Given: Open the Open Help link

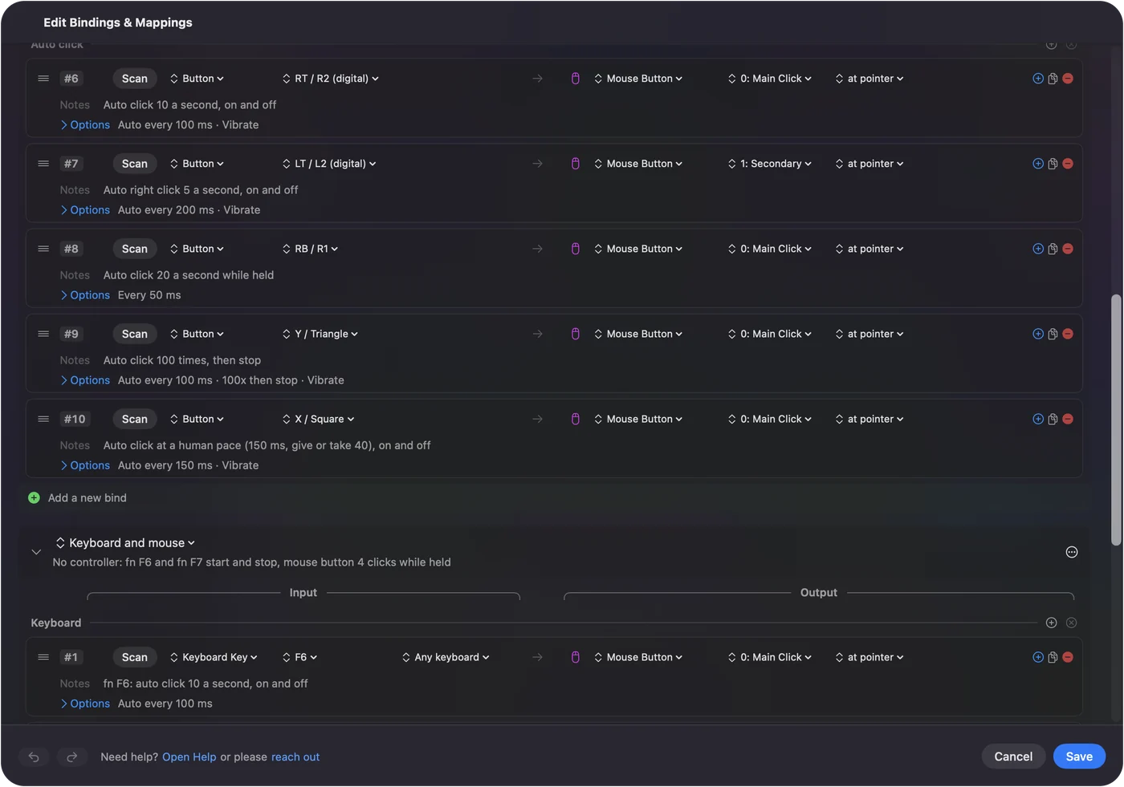Looking at the screenshot, I should 189,757.
